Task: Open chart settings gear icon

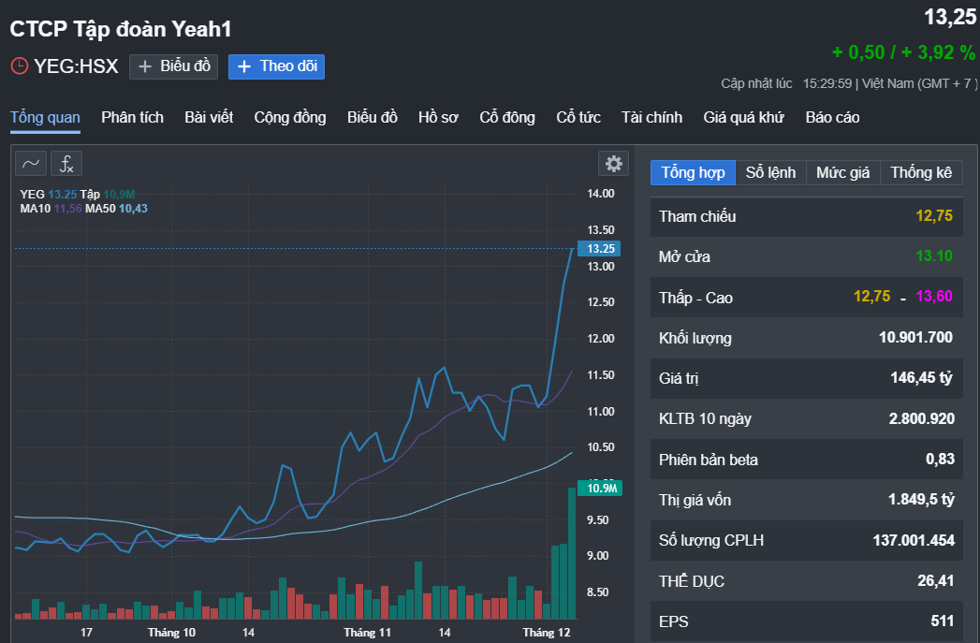Action: click(x=614, y=164)
